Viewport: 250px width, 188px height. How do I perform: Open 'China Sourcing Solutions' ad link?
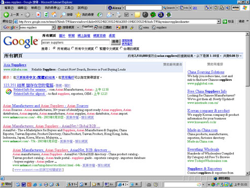click(206, 72)
